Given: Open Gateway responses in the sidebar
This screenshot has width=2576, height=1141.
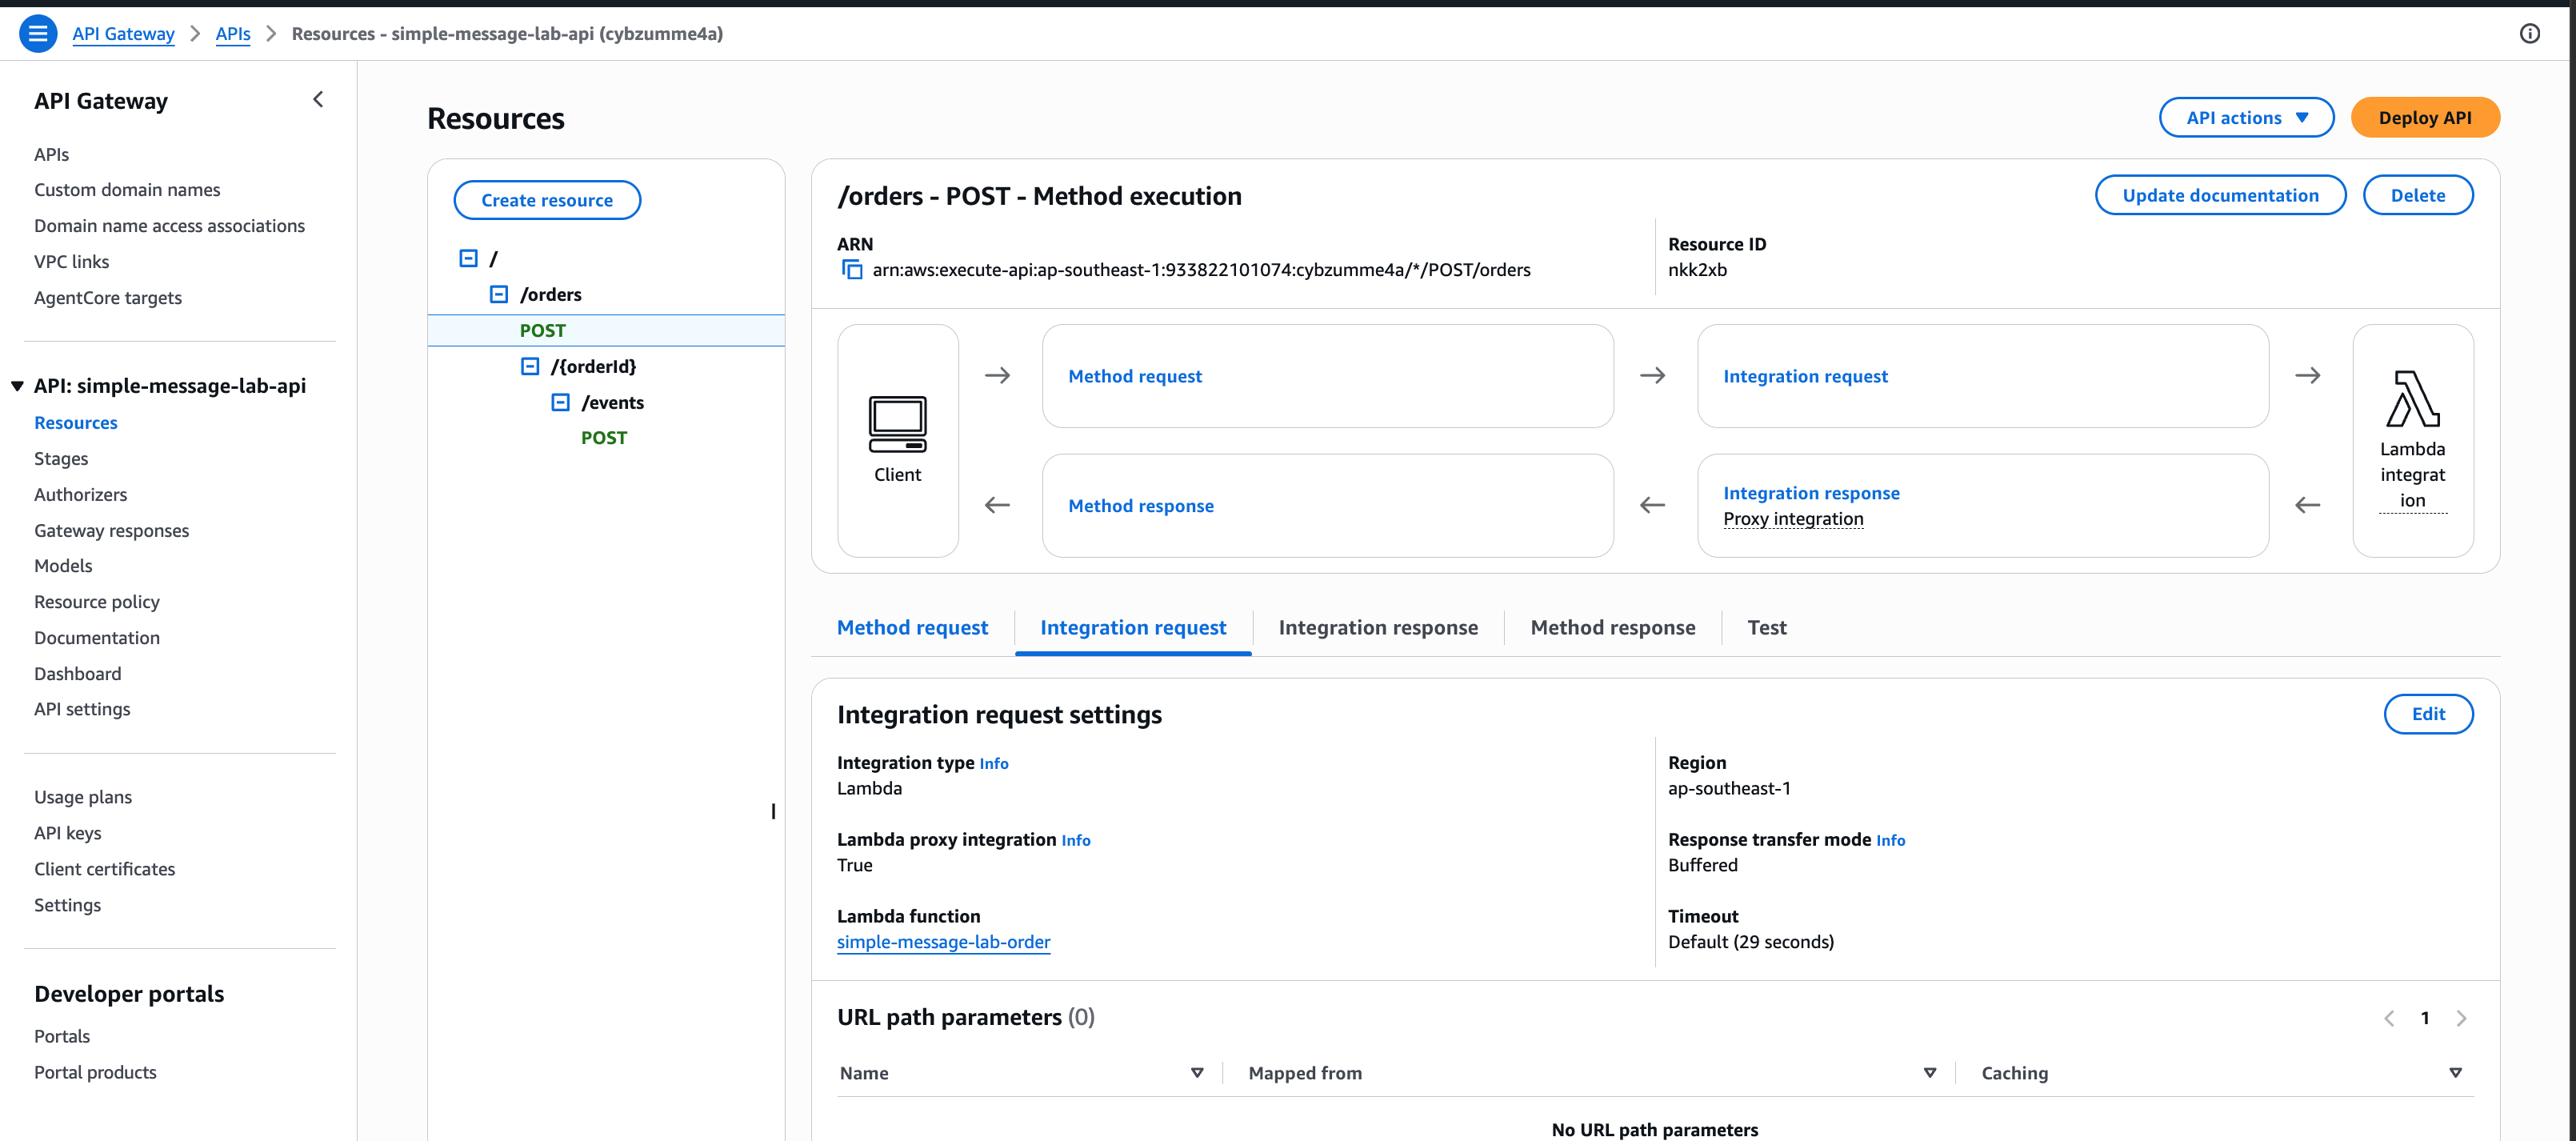Looking at the screenshot, I should pyautogui.click(x=111, y=530).
